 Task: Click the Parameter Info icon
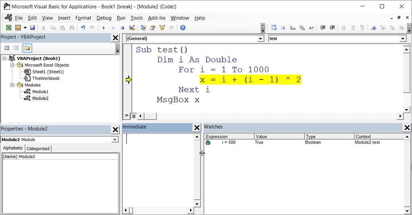302,28
